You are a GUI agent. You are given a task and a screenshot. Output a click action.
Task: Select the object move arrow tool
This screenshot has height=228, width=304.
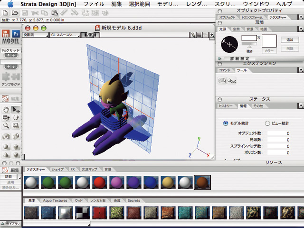click(16, 110)
